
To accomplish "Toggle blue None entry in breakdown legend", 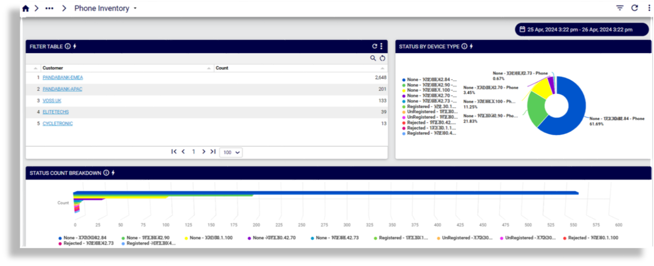I will click(82, 238).
